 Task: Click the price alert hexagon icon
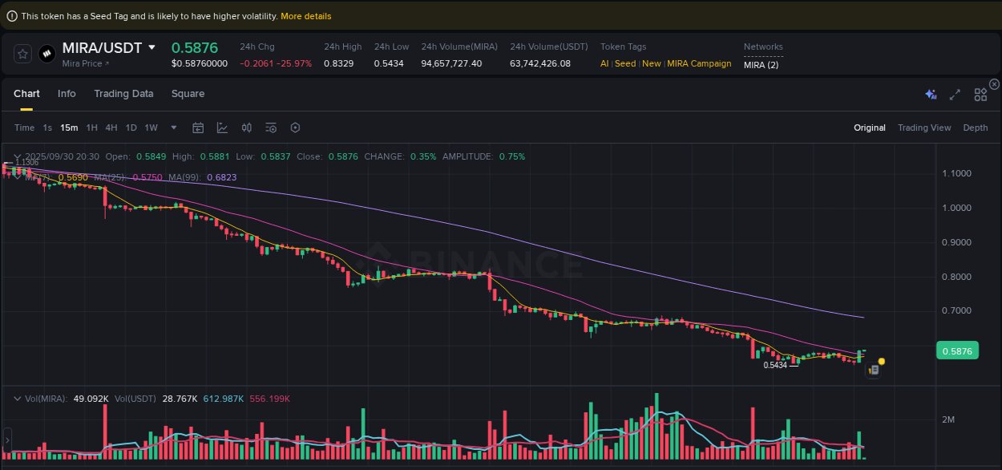(x=295, y=128)
